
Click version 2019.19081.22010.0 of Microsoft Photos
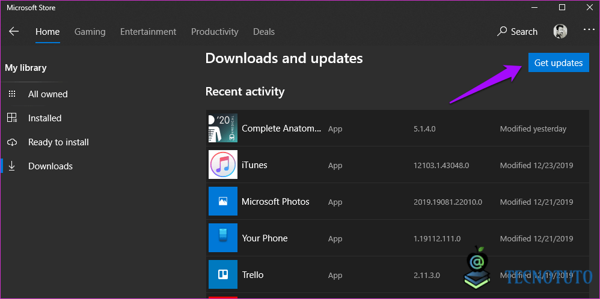(448, 202)
